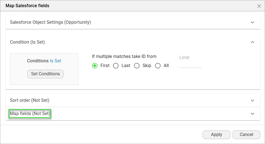This screenshot has height=144, width=265.
Task: Open Salesforce Object Settings (Opportunity) header
Action: (50, 22)
